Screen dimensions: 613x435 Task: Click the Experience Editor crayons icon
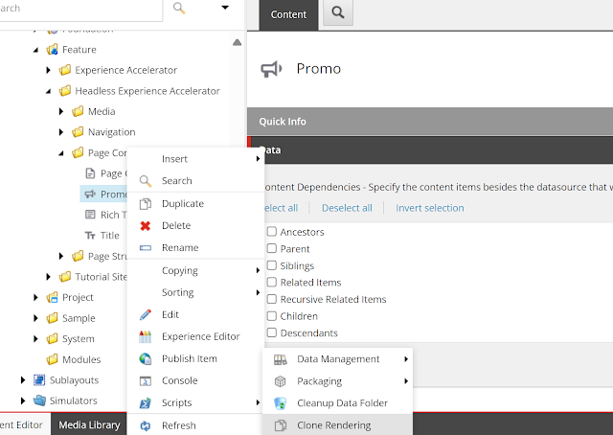coord(145,336)
